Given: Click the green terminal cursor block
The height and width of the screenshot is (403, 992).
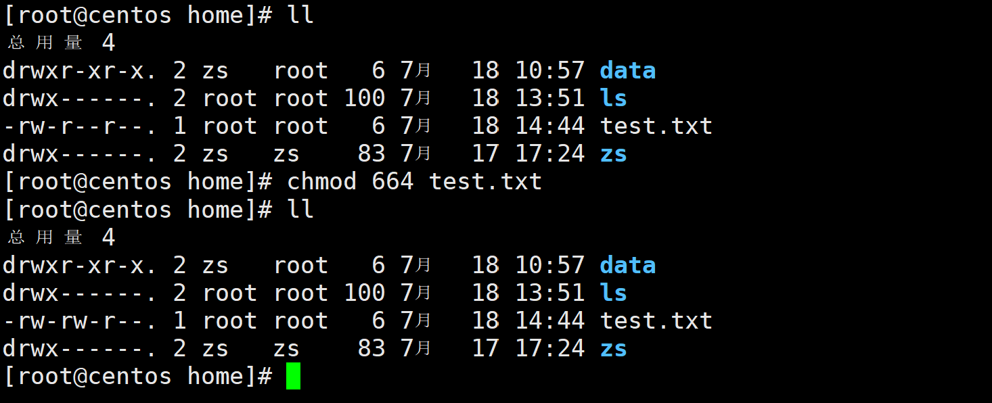Looking at the screenshot, I should click(x=292, y=376).
